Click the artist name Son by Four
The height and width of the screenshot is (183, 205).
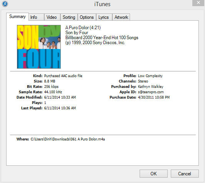pyautogui.click(x=77, y=33)
